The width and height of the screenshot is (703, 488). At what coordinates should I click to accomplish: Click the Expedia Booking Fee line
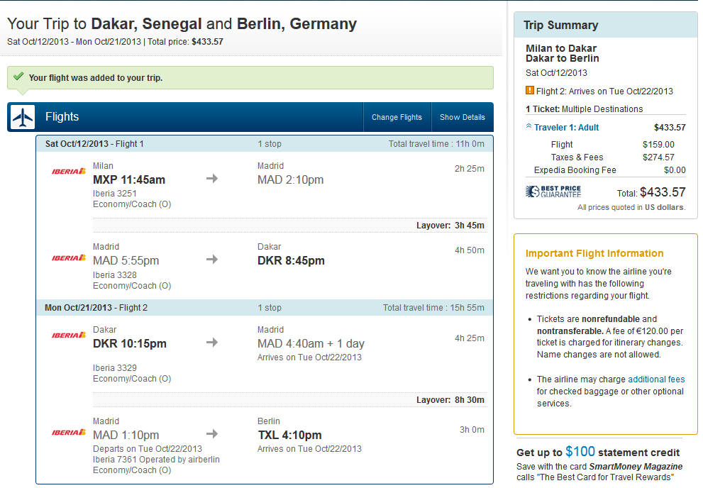[605, 170]
